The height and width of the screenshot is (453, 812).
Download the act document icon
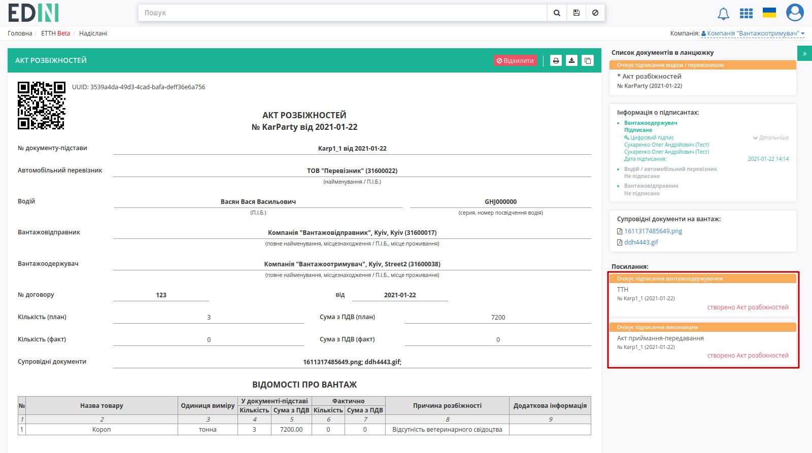click(572, 61)
